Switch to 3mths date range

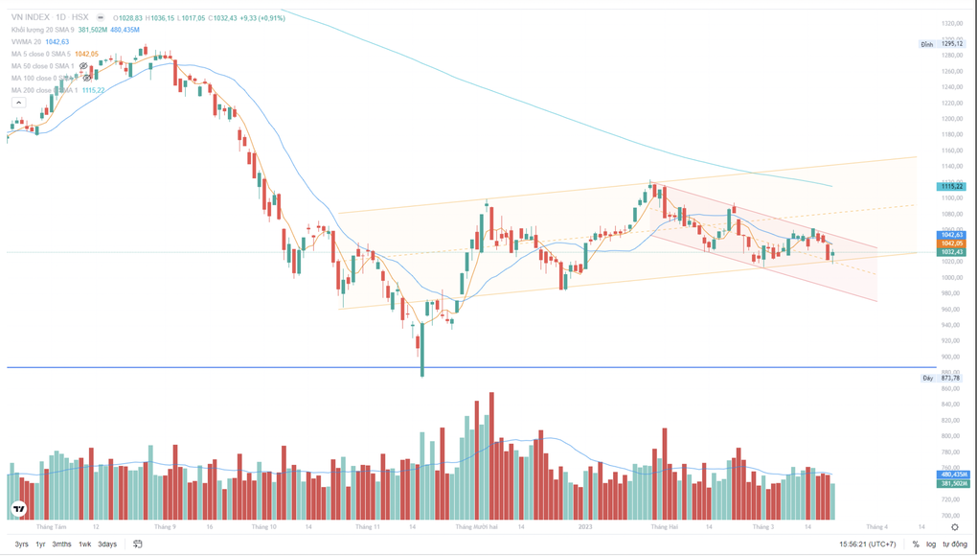tap(61, 544)
